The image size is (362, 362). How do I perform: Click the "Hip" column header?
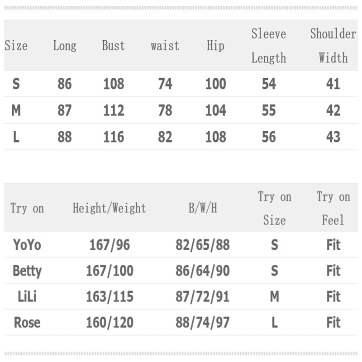tap(215, 46)
